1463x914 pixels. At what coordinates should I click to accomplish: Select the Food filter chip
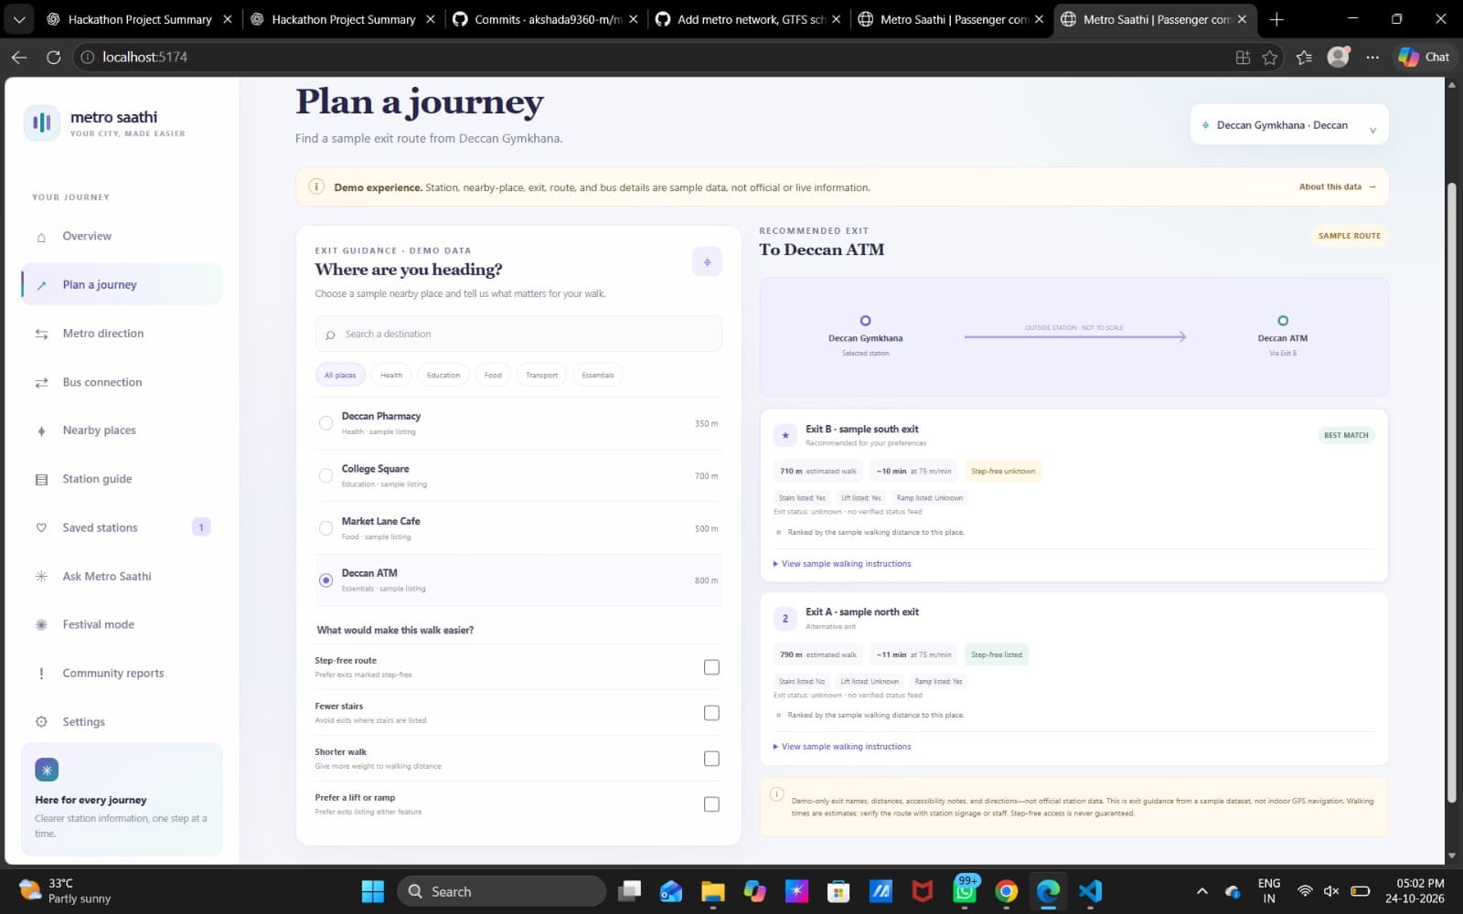(493, 375)
